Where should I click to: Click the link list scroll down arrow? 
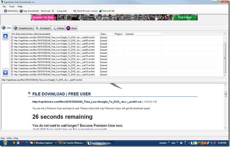point(225,75)
